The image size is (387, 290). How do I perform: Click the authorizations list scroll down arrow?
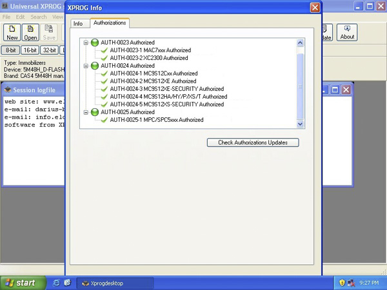(x=300, y=124)
